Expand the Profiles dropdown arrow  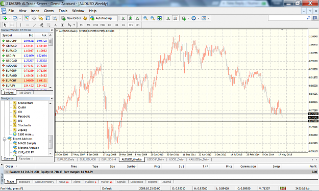pyautogui.click(x=20, y=18)
